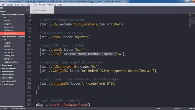Viewport: 195px width, 110px height.
Task: Click the next tab arrow
Action: point(29,10)
